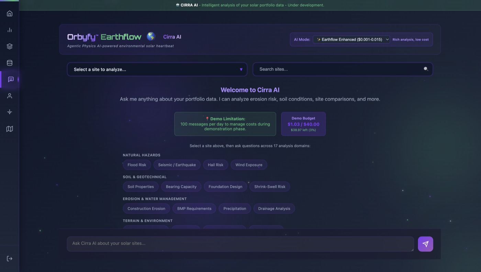Click the sparkle icon in sidebar
The image size is (481, 272).
(10, 112)
